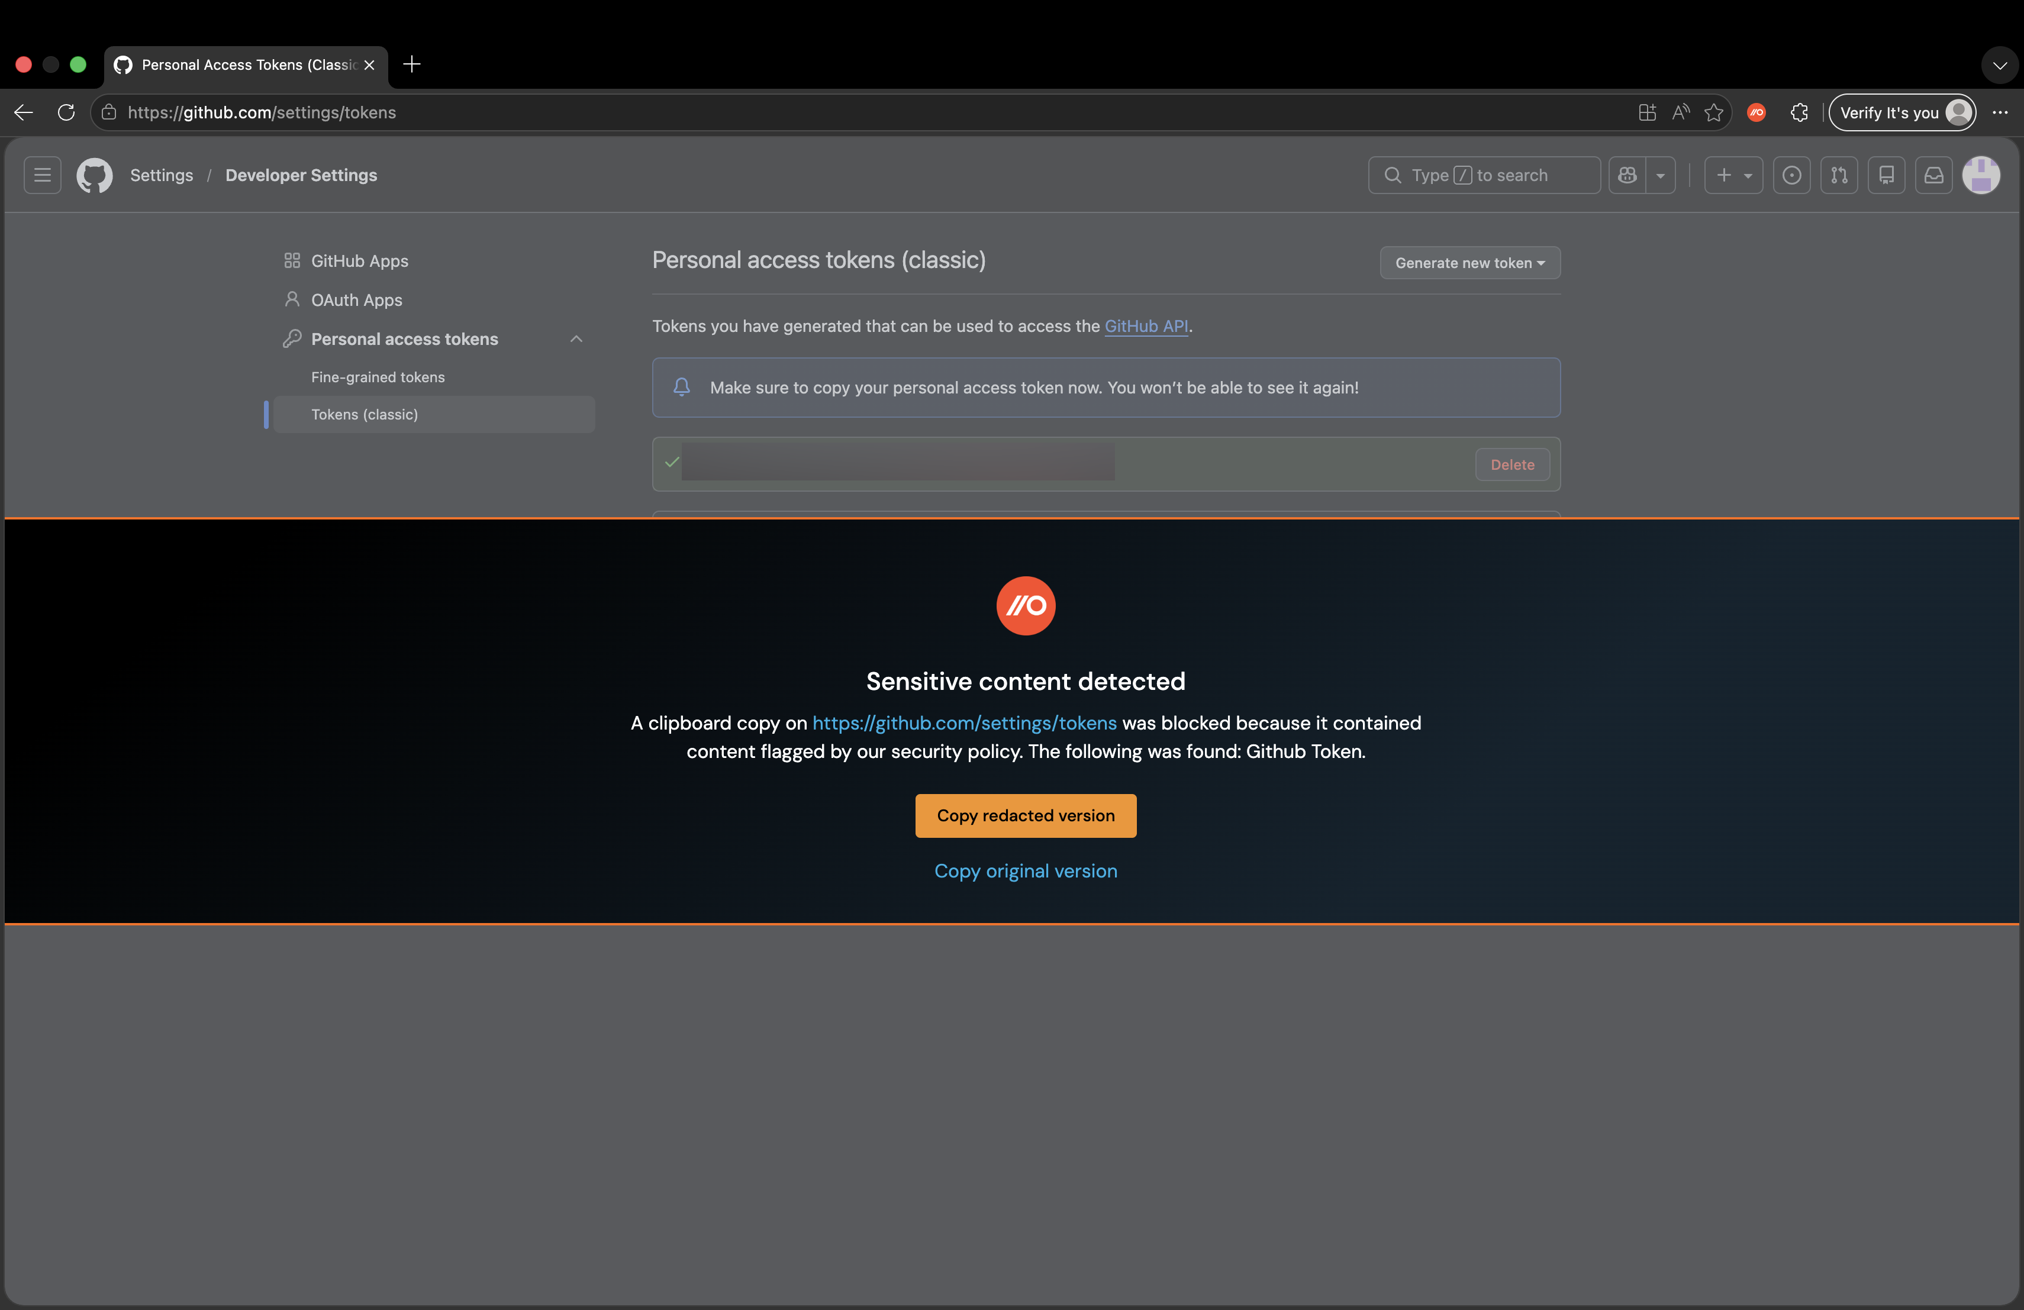Switch to Personal Access Tokens (Classic) tab
The width and height of the screenshot is (2024, 1310).
(x=246, y=66)
